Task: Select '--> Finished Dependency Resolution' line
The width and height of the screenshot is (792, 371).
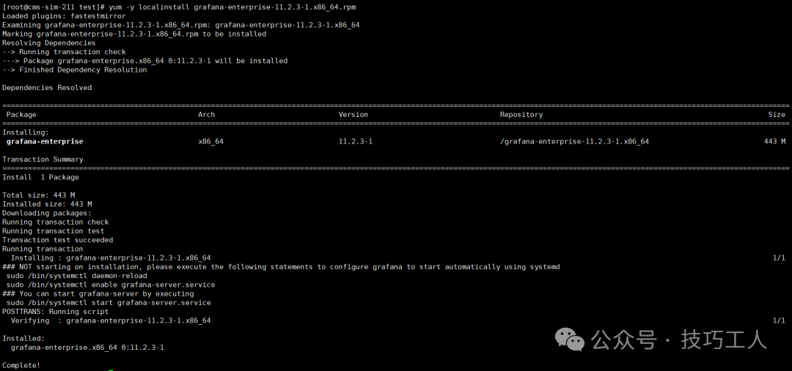Action: (75, 70)
